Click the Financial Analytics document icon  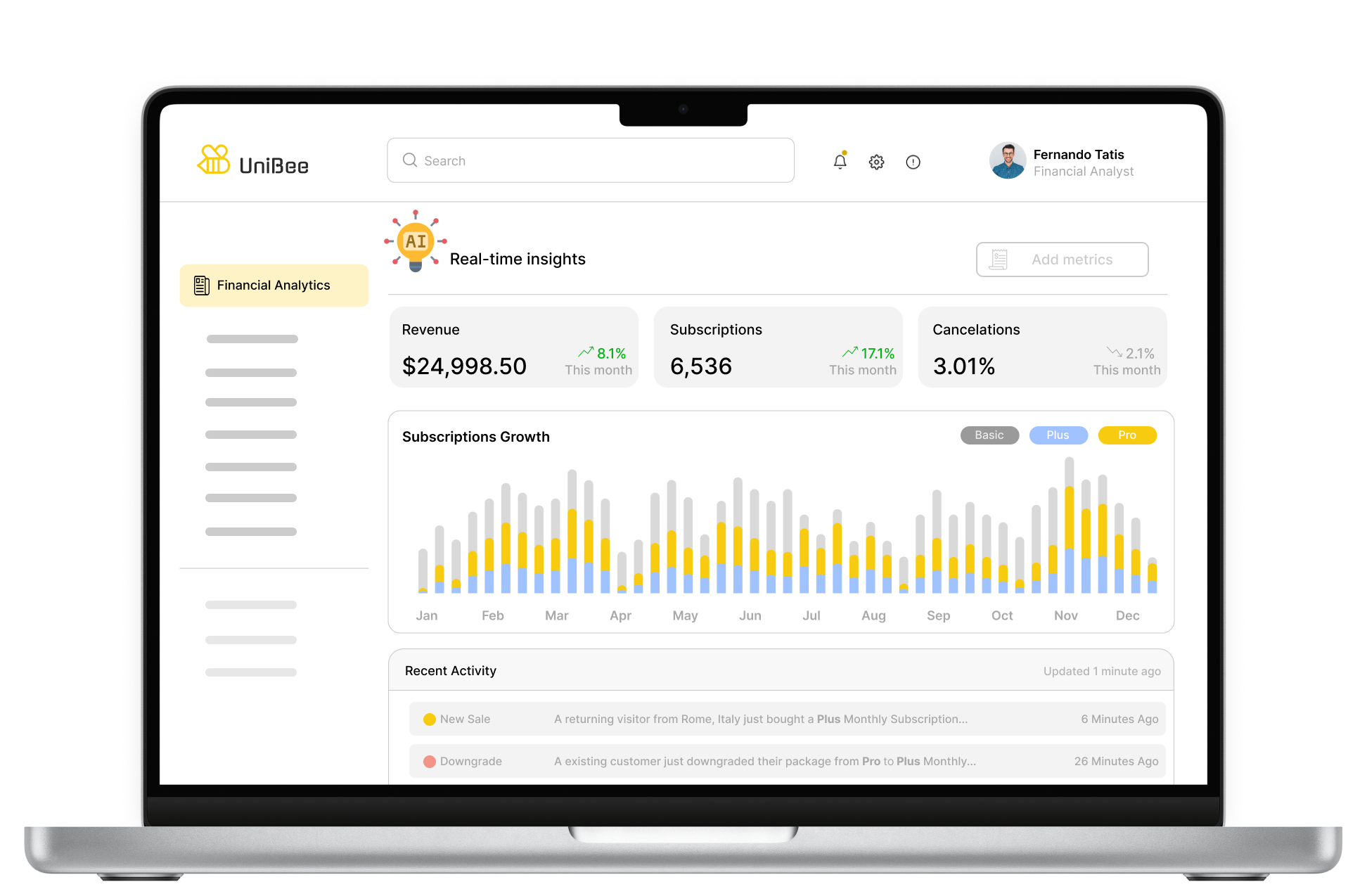pos(202,286)
